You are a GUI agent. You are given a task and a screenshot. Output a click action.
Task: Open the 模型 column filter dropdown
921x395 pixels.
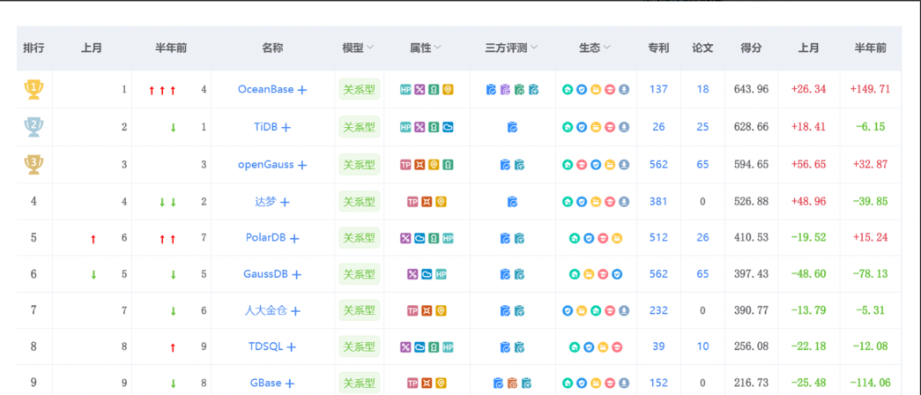point(371,48)
